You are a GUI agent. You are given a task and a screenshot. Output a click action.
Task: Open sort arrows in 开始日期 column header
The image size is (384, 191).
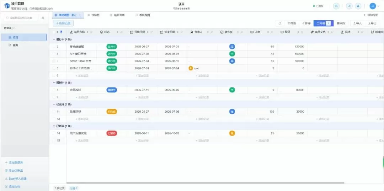point(148,32)
